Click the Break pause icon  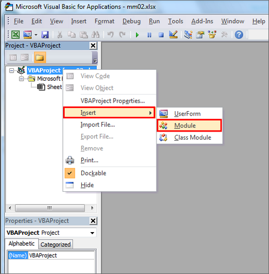[149, 34]
